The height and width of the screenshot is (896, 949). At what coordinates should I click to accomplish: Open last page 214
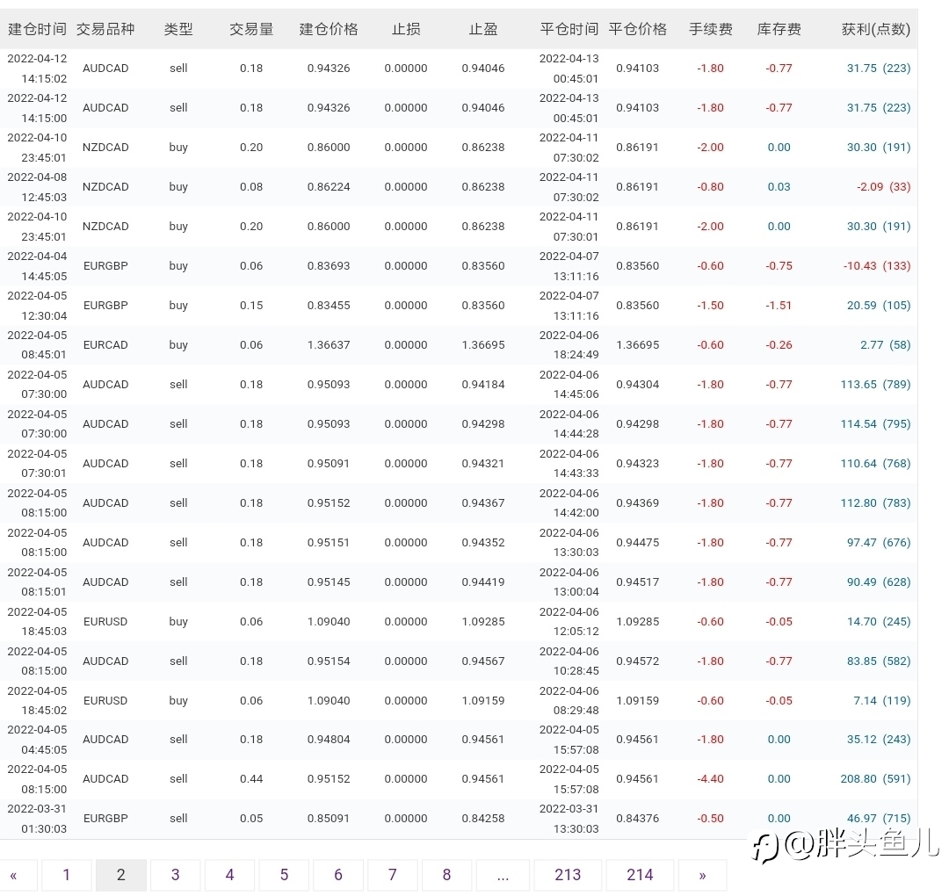click(640, 875)
